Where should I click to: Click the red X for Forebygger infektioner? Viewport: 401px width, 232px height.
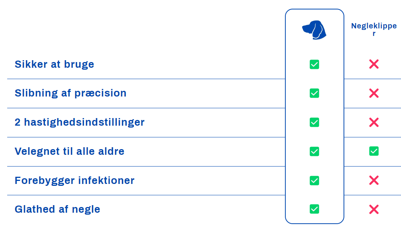[374, 180]
